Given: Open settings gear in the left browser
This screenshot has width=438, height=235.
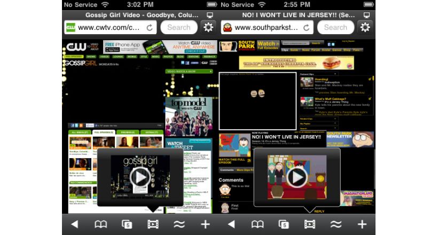Looking at the screenshot, I should point(208,27).
